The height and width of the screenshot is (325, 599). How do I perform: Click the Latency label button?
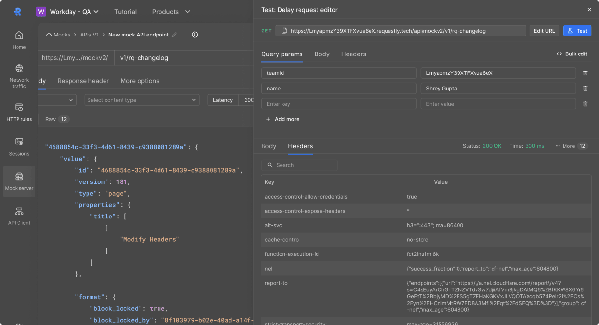point(223,100)
